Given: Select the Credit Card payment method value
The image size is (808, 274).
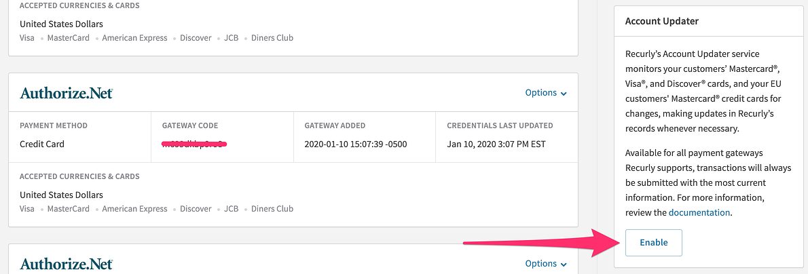Looking at the screenshot, I should pos(42,144).
